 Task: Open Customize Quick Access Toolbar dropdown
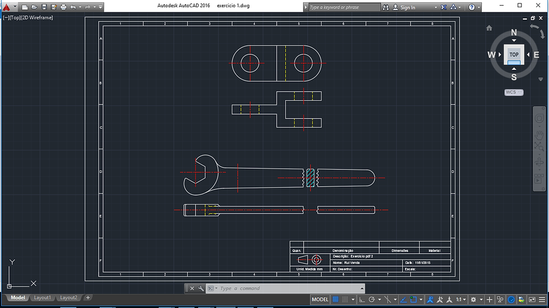[x=100, y=7]
